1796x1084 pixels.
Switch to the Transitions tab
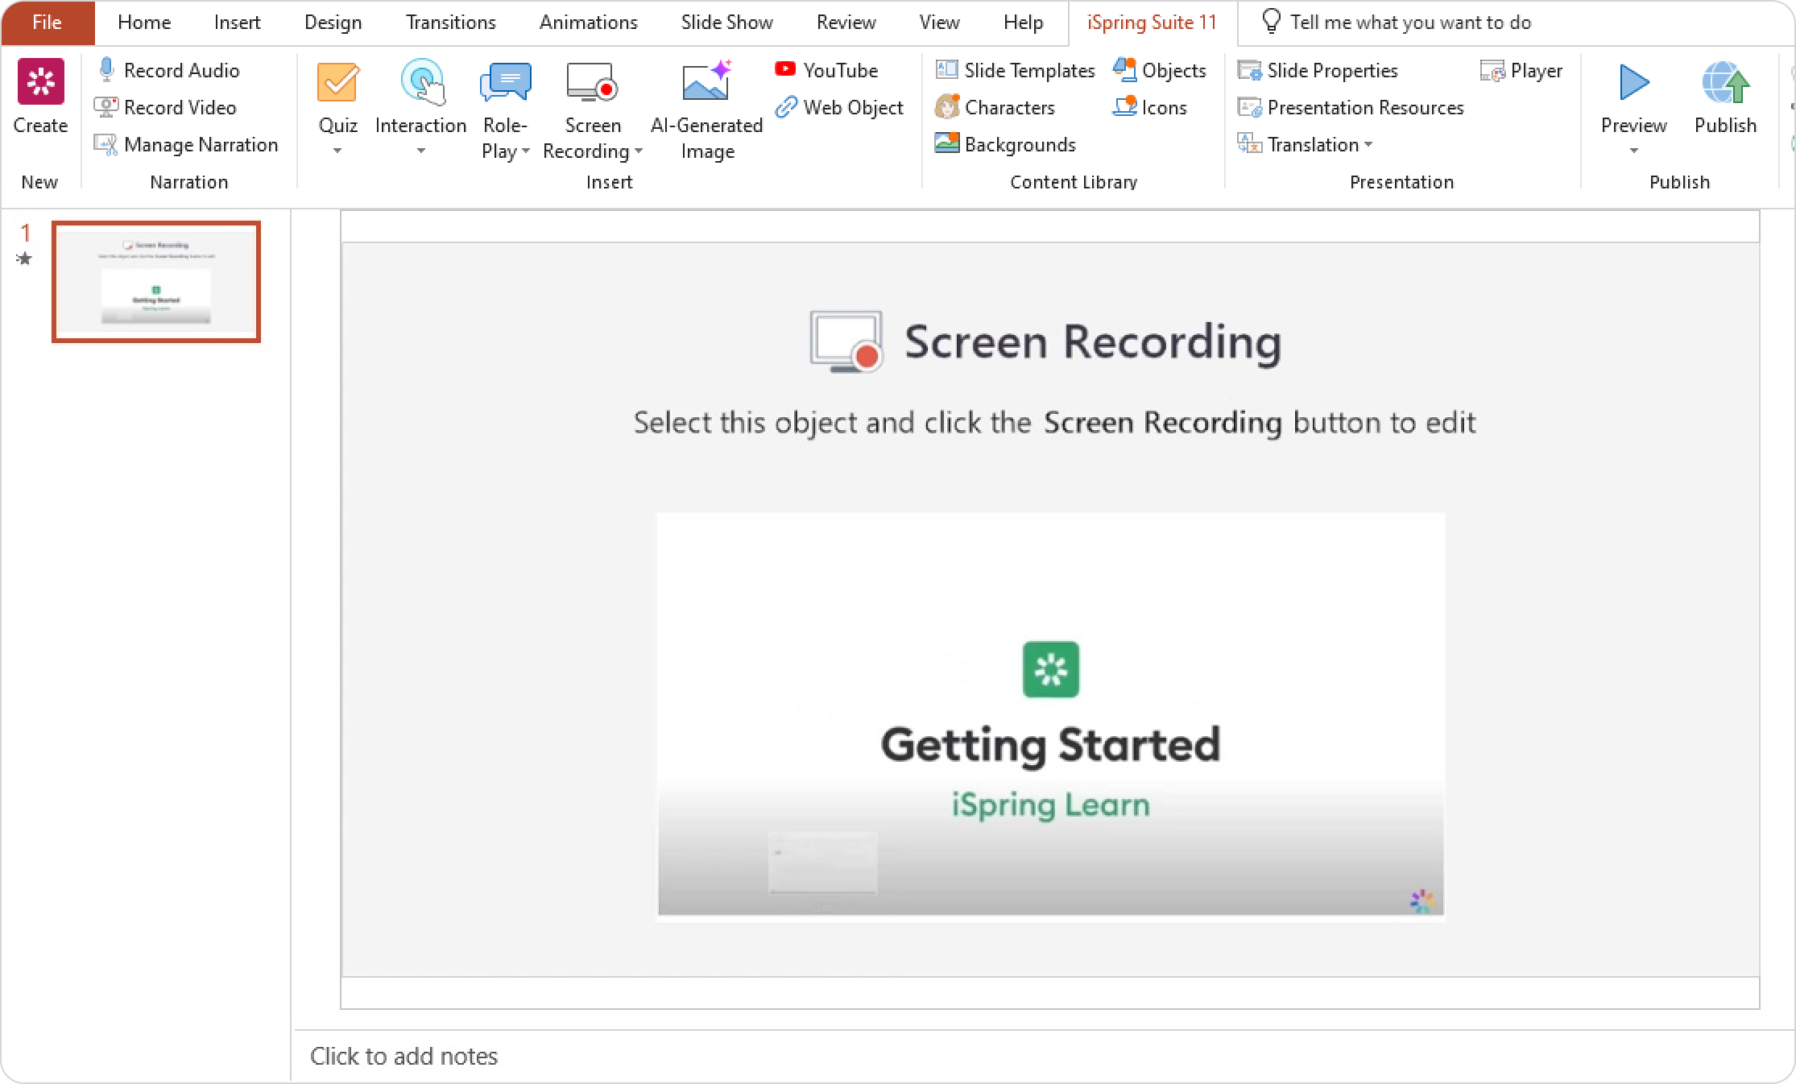point(450,23)
